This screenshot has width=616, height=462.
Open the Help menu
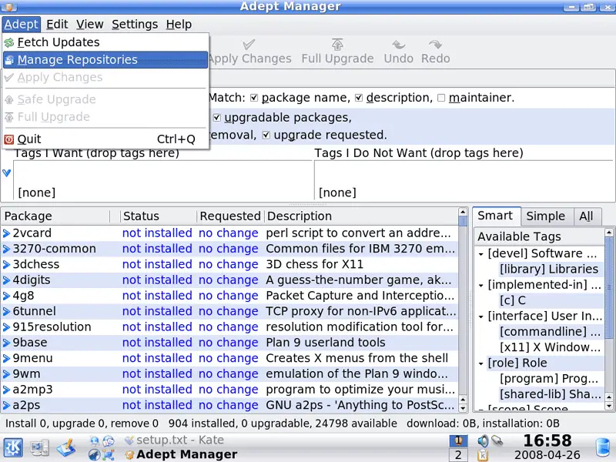coord(179,25)
